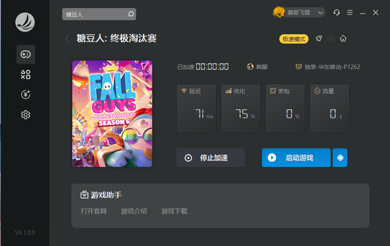Viewport: 390px width, 246px height.
Task: Go back using left chevron
Action: [67, 39]
